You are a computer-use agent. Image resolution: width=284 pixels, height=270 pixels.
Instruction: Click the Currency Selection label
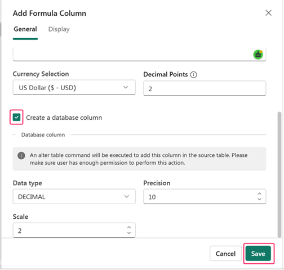pyautogui.click(x=41, y=74)
